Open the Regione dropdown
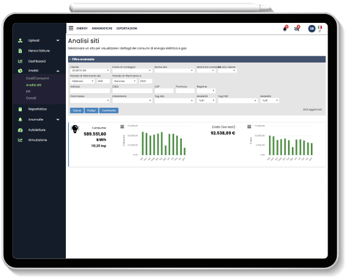 coord(205,90)
